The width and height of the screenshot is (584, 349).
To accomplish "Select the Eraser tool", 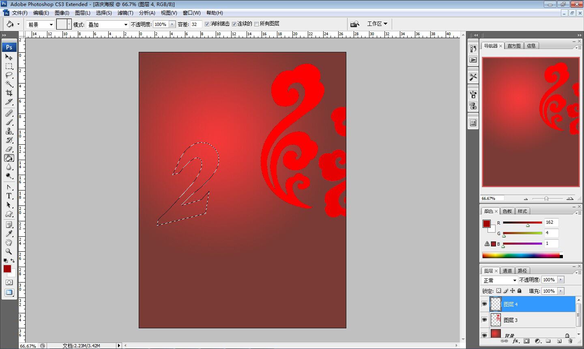I will 9,149.
